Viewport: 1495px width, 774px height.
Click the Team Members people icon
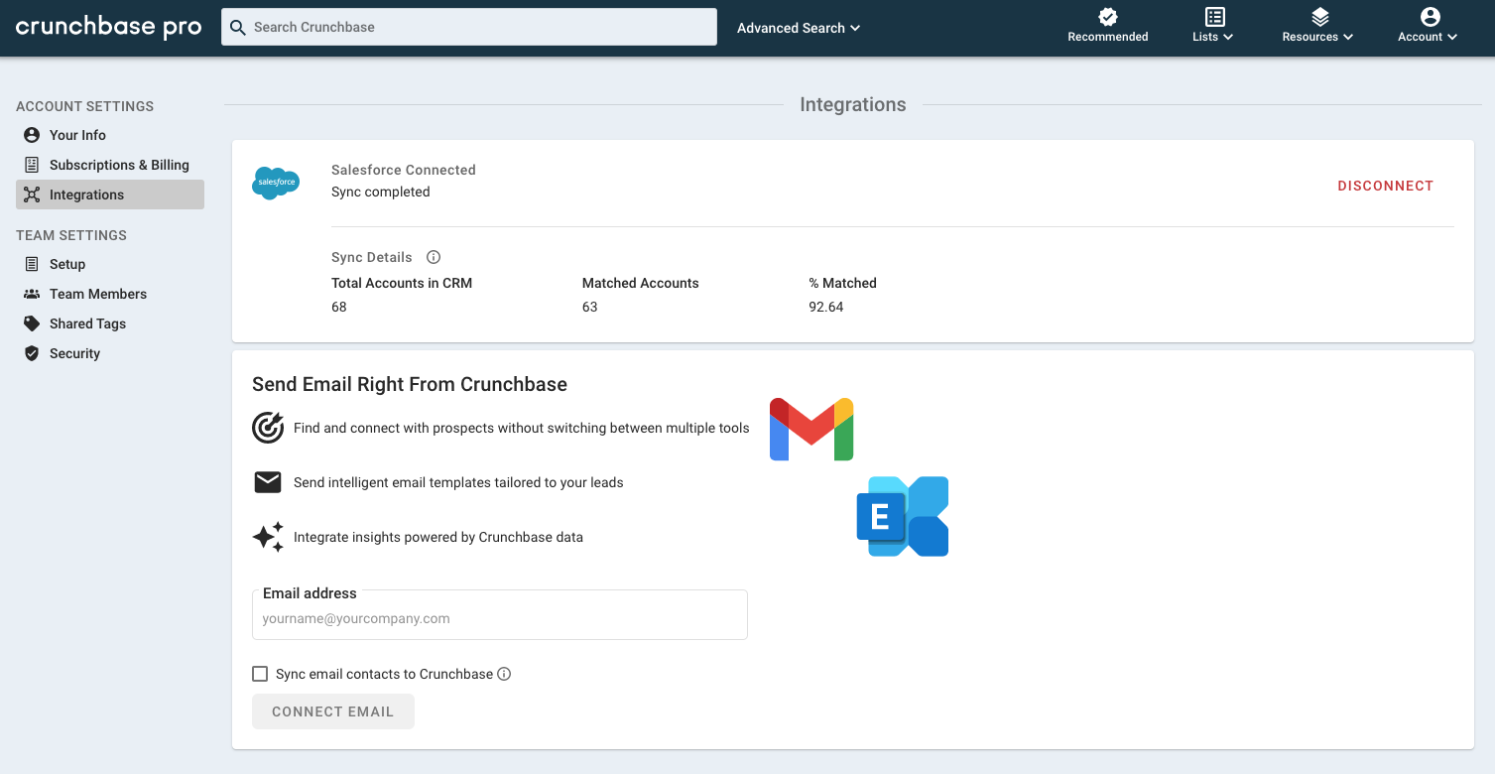(x=32, y=294)
